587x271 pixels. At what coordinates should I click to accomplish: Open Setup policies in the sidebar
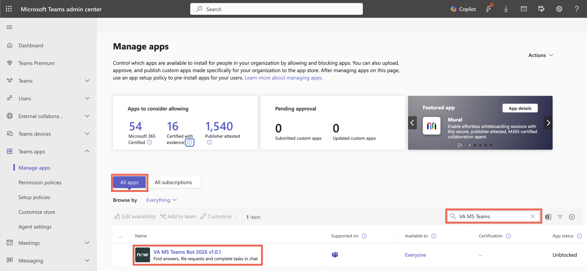[34, 197]
